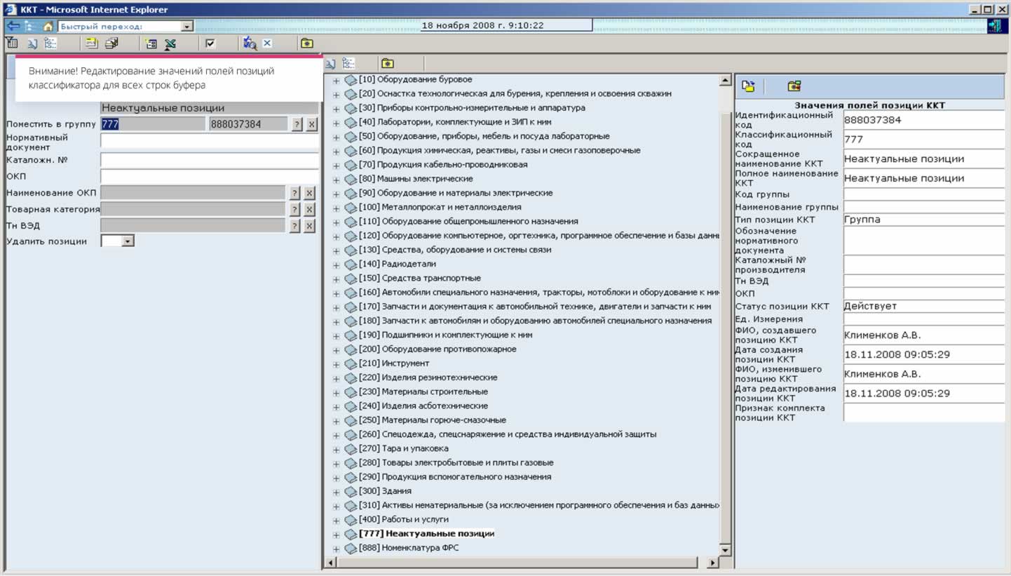This screenshot has width=1011, height=576.
Task: Click the form properties icon near Excel icon
Action: click(151, 43)
